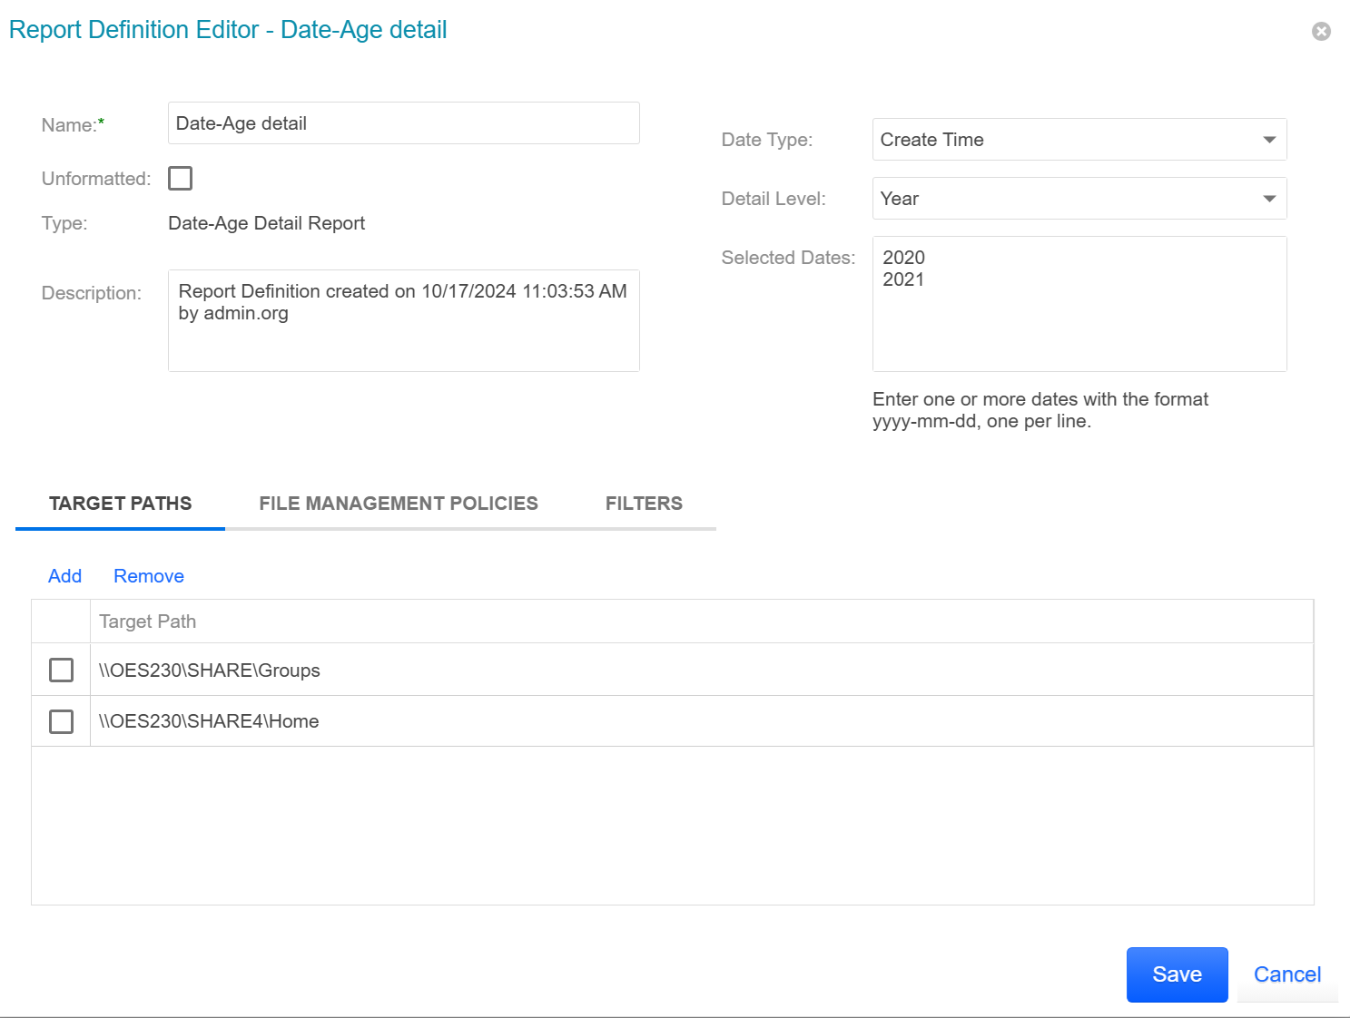Toggle the Unformatted checkbox
1350x1018 pixels.
[x=181, y=179]
